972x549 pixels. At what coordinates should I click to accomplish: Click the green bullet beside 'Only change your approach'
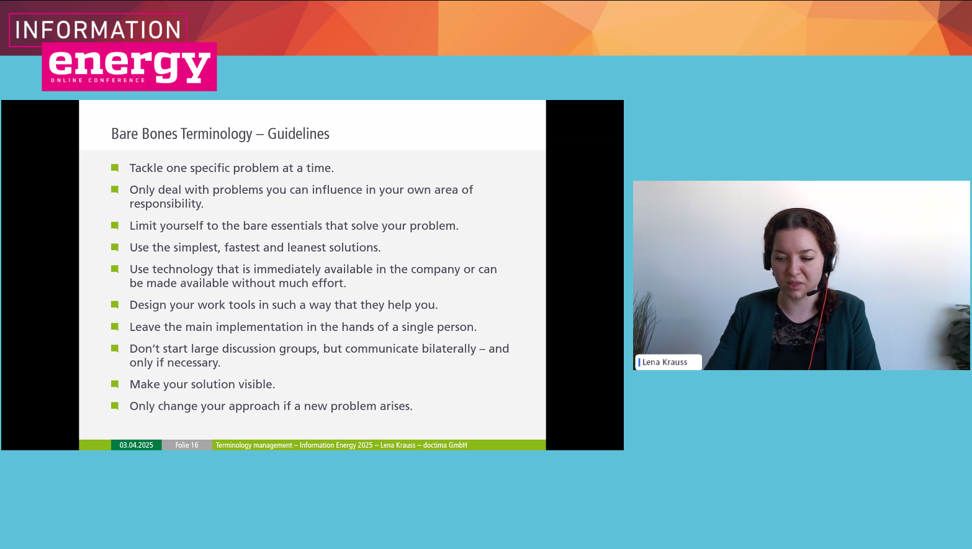[x=115, y=406]
